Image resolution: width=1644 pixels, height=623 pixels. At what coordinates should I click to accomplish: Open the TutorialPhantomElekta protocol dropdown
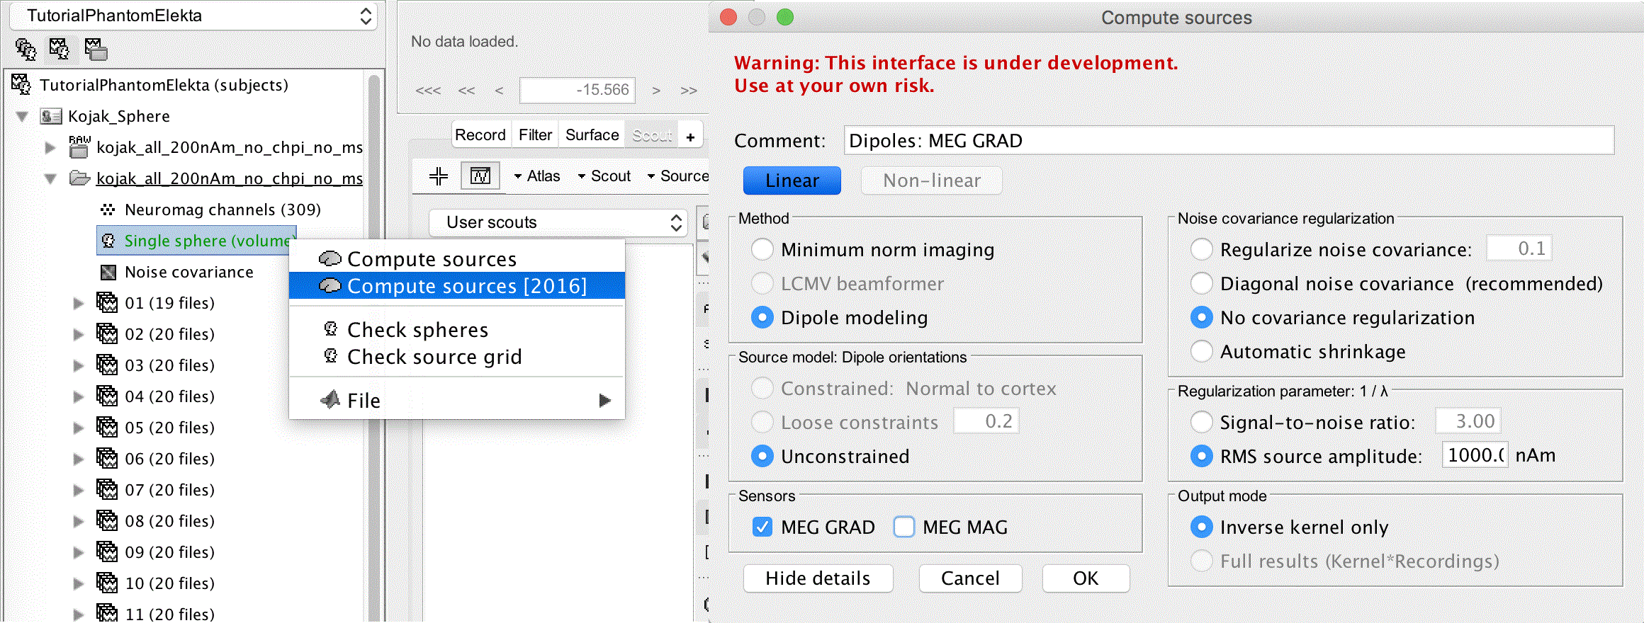[x=193, y=16]
